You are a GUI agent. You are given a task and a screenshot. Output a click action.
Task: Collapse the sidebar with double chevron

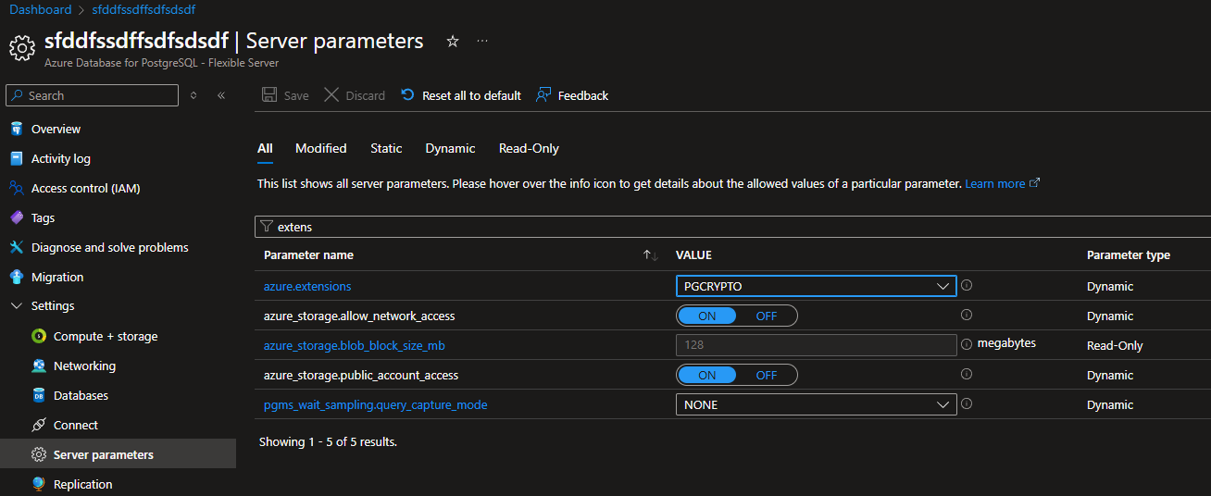point(221,95)
